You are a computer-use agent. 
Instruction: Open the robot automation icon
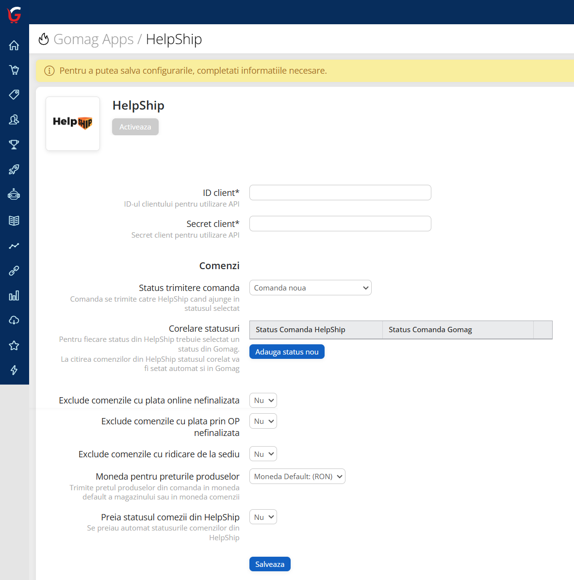click(14, 194)
